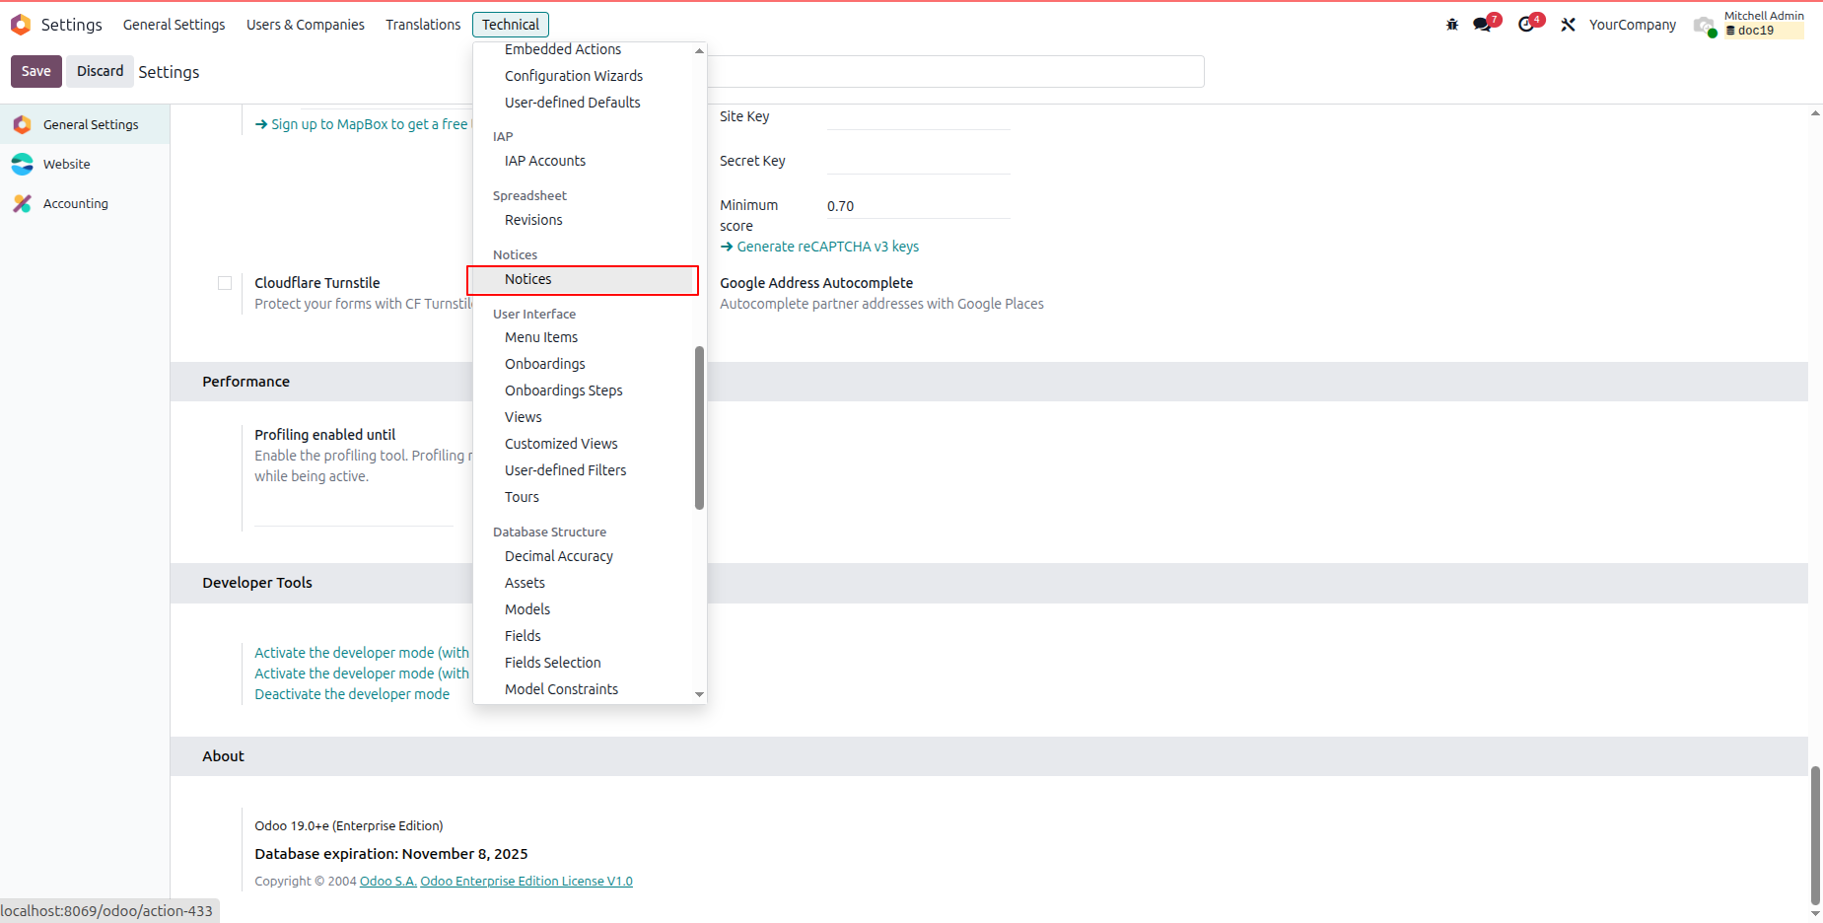Viewport: 1823px width, 923px height.
Task: Click the crossed tools icon in top bar
Action: tap(1568, 25)
